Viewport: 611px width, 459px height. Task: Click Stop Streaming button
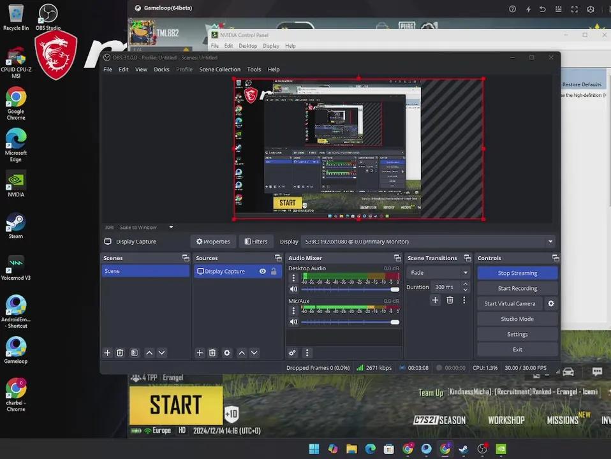pyautogui.click(x=517, y=273)
